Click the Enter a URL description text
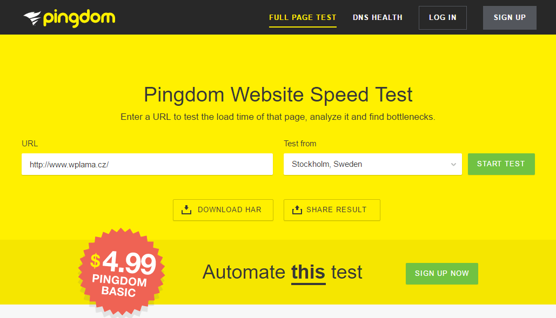Viewport: 556px width, 318px height. 278,117
